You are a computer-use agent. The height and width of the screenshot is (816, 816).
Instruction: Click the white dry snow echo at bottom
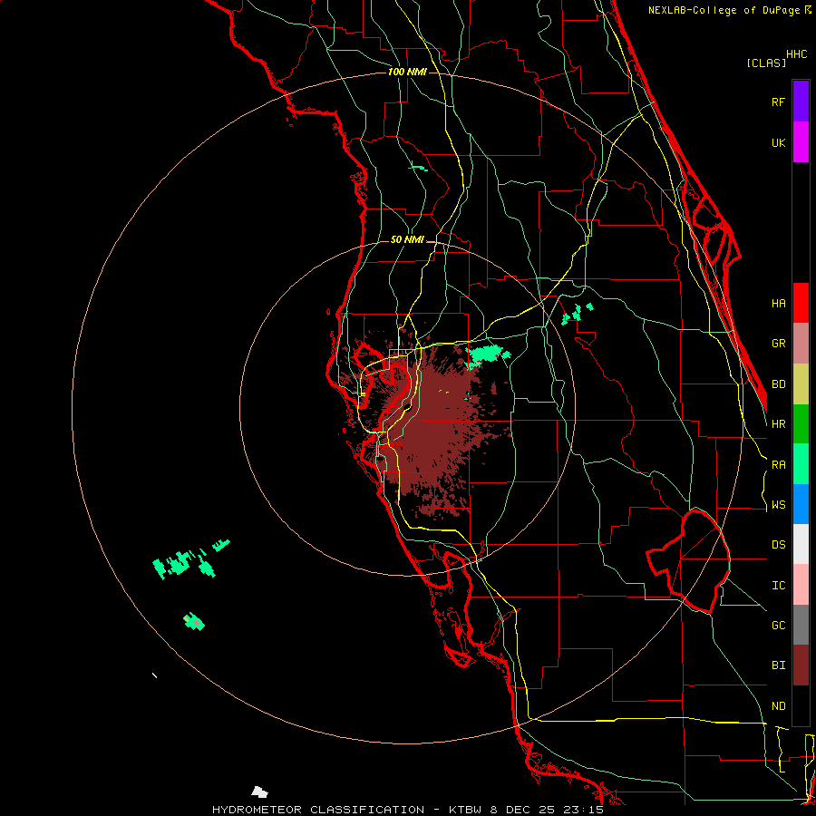pos(259,792)
